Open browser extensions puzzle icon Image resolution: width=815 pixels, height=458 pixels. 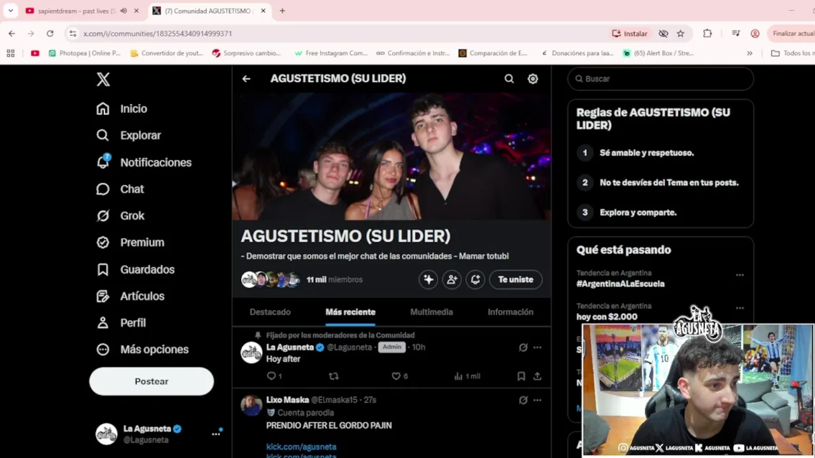(x=707, y=33)
